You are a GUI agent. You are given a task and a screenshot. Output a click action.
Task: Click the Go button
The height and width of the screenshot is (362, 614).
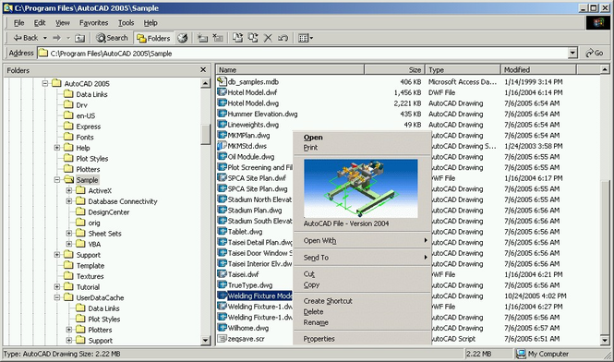point(595,53)
